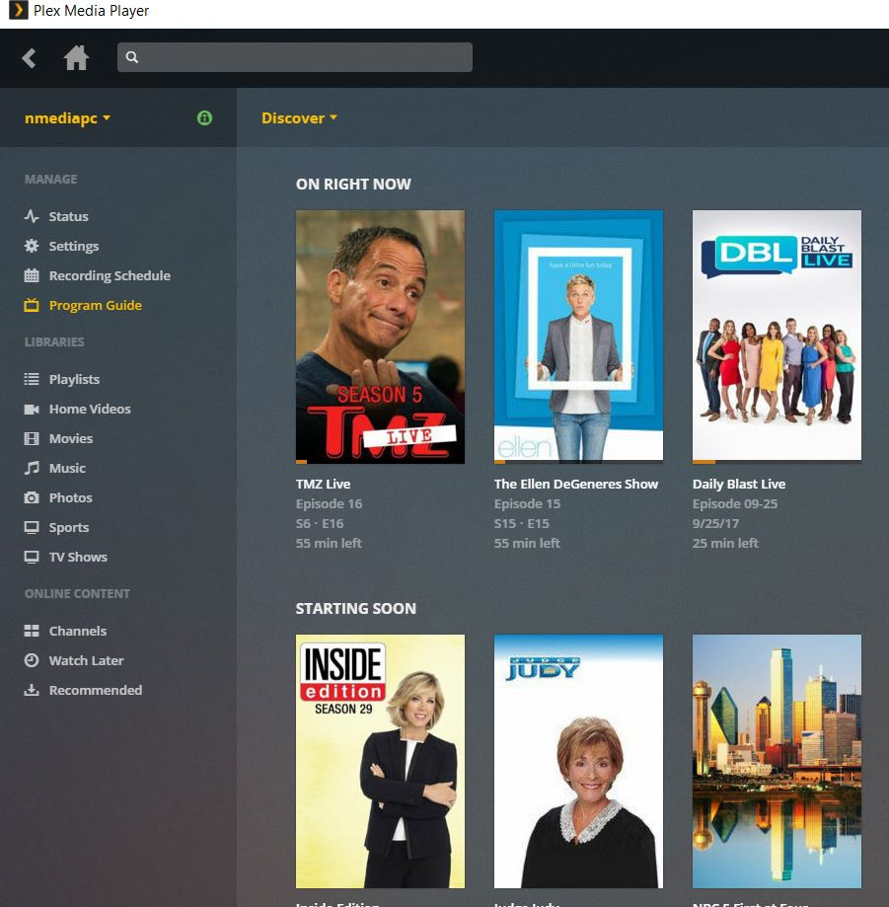Open The Ellen DeGeneres Show poster
This screenshot has height=907, width=889.
click(x=578, y=337)
